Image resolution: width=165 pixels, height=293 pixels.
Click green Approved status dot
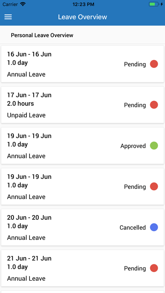(154, 146)
